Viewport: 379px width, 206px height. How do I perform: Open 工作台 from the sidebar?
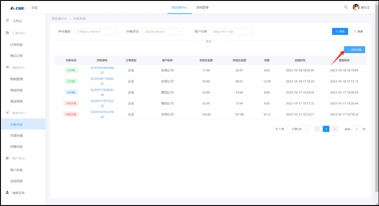pyautogui.click(x=17, y=21)
